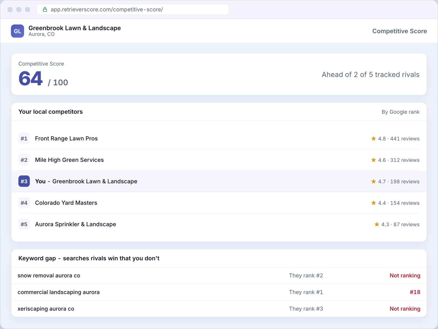Click 'Not ranking' for xeriscaping row
The width and height of the screenshot is (438, 329).
pos(405,309)
